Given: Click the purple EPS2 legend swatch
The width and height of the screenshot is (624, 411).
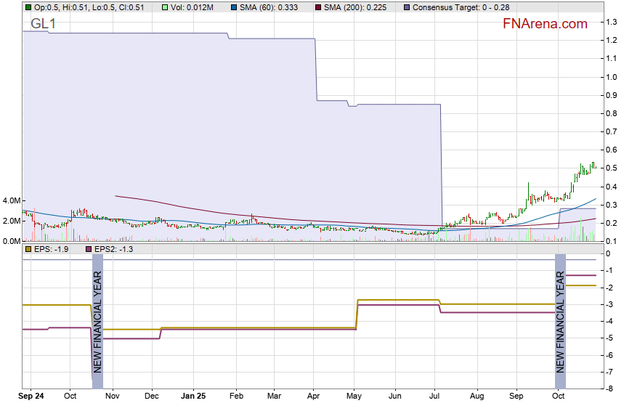Looking at the screenshot, I should (x=90, y=249).
